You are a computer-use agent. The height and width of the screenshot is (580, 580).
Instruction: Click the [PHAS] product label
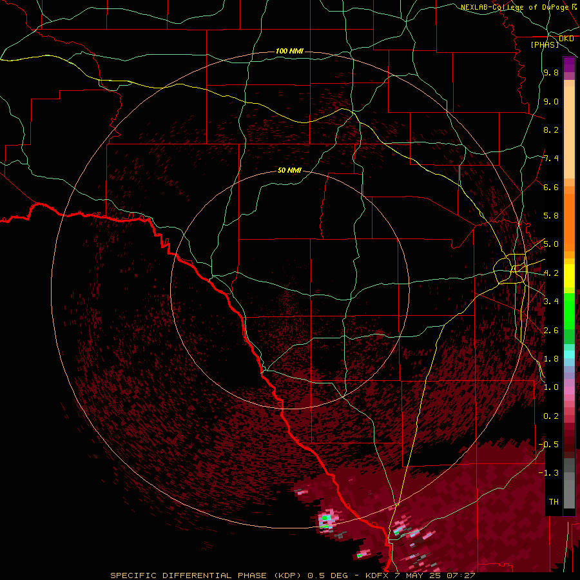(x=545, y=44)
